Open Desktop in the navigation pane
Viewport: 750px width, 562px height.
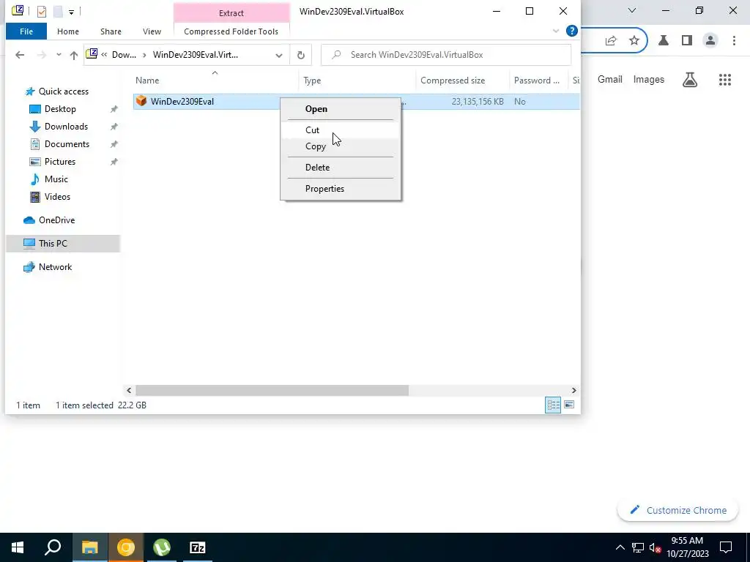[x=60, y=109]
